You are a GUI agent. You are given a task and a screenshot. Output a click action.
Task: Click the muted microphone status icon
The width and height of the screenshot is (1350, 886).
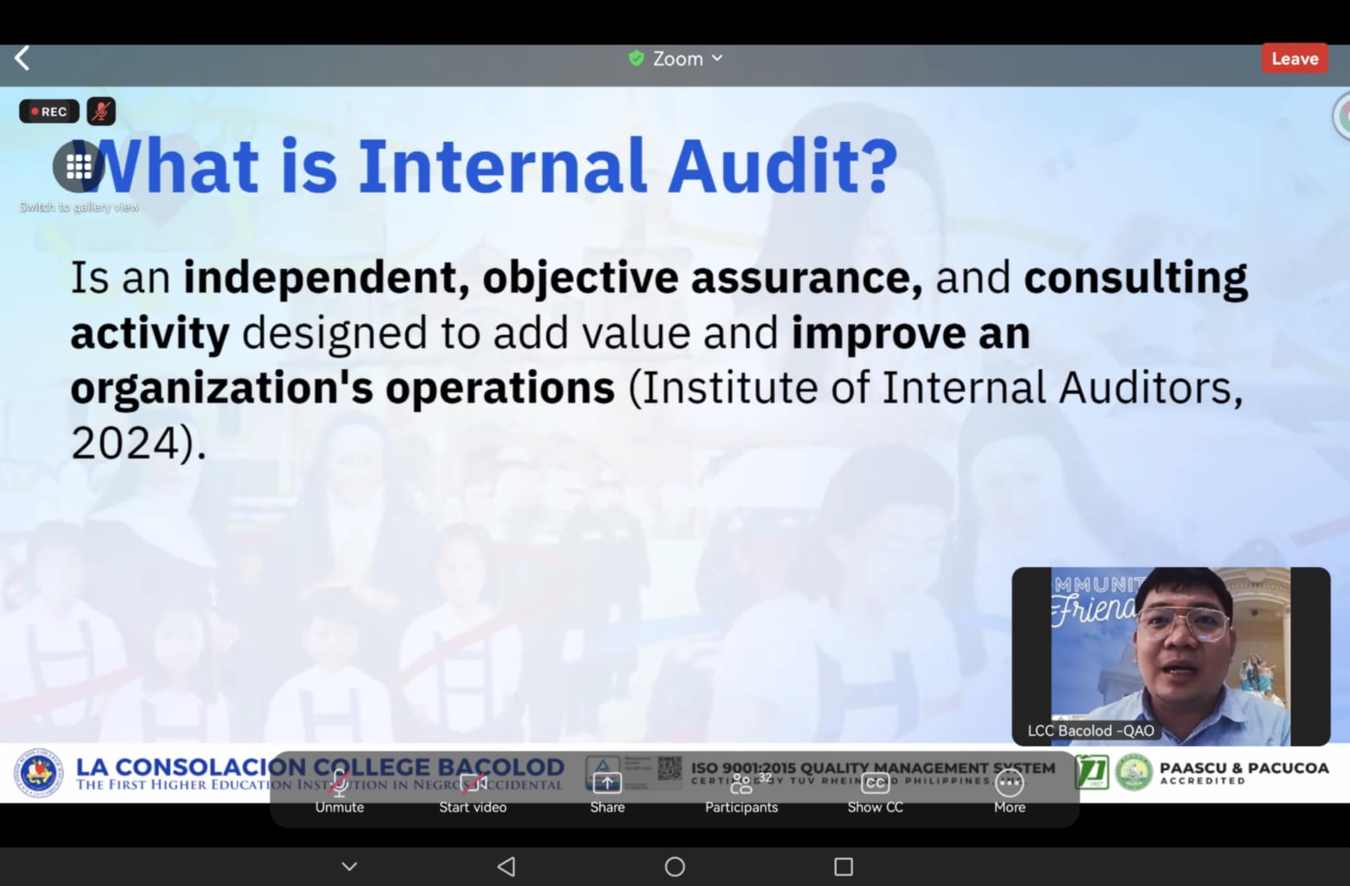tap(101, 111)
